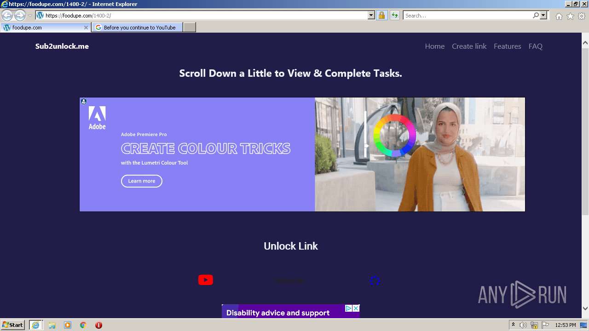Click the refresh page icon
589x331 pixels.
[395, 16]
